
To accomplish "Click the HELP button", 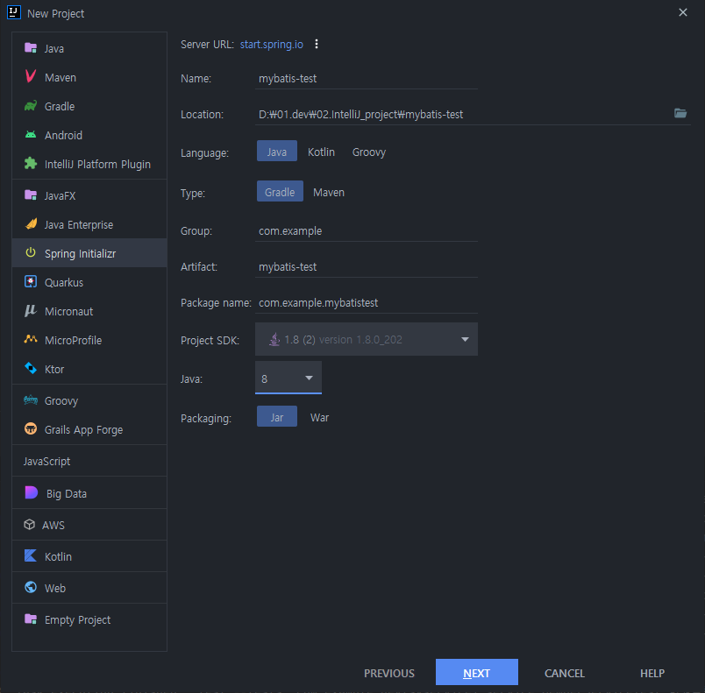I will pos(652,673).
